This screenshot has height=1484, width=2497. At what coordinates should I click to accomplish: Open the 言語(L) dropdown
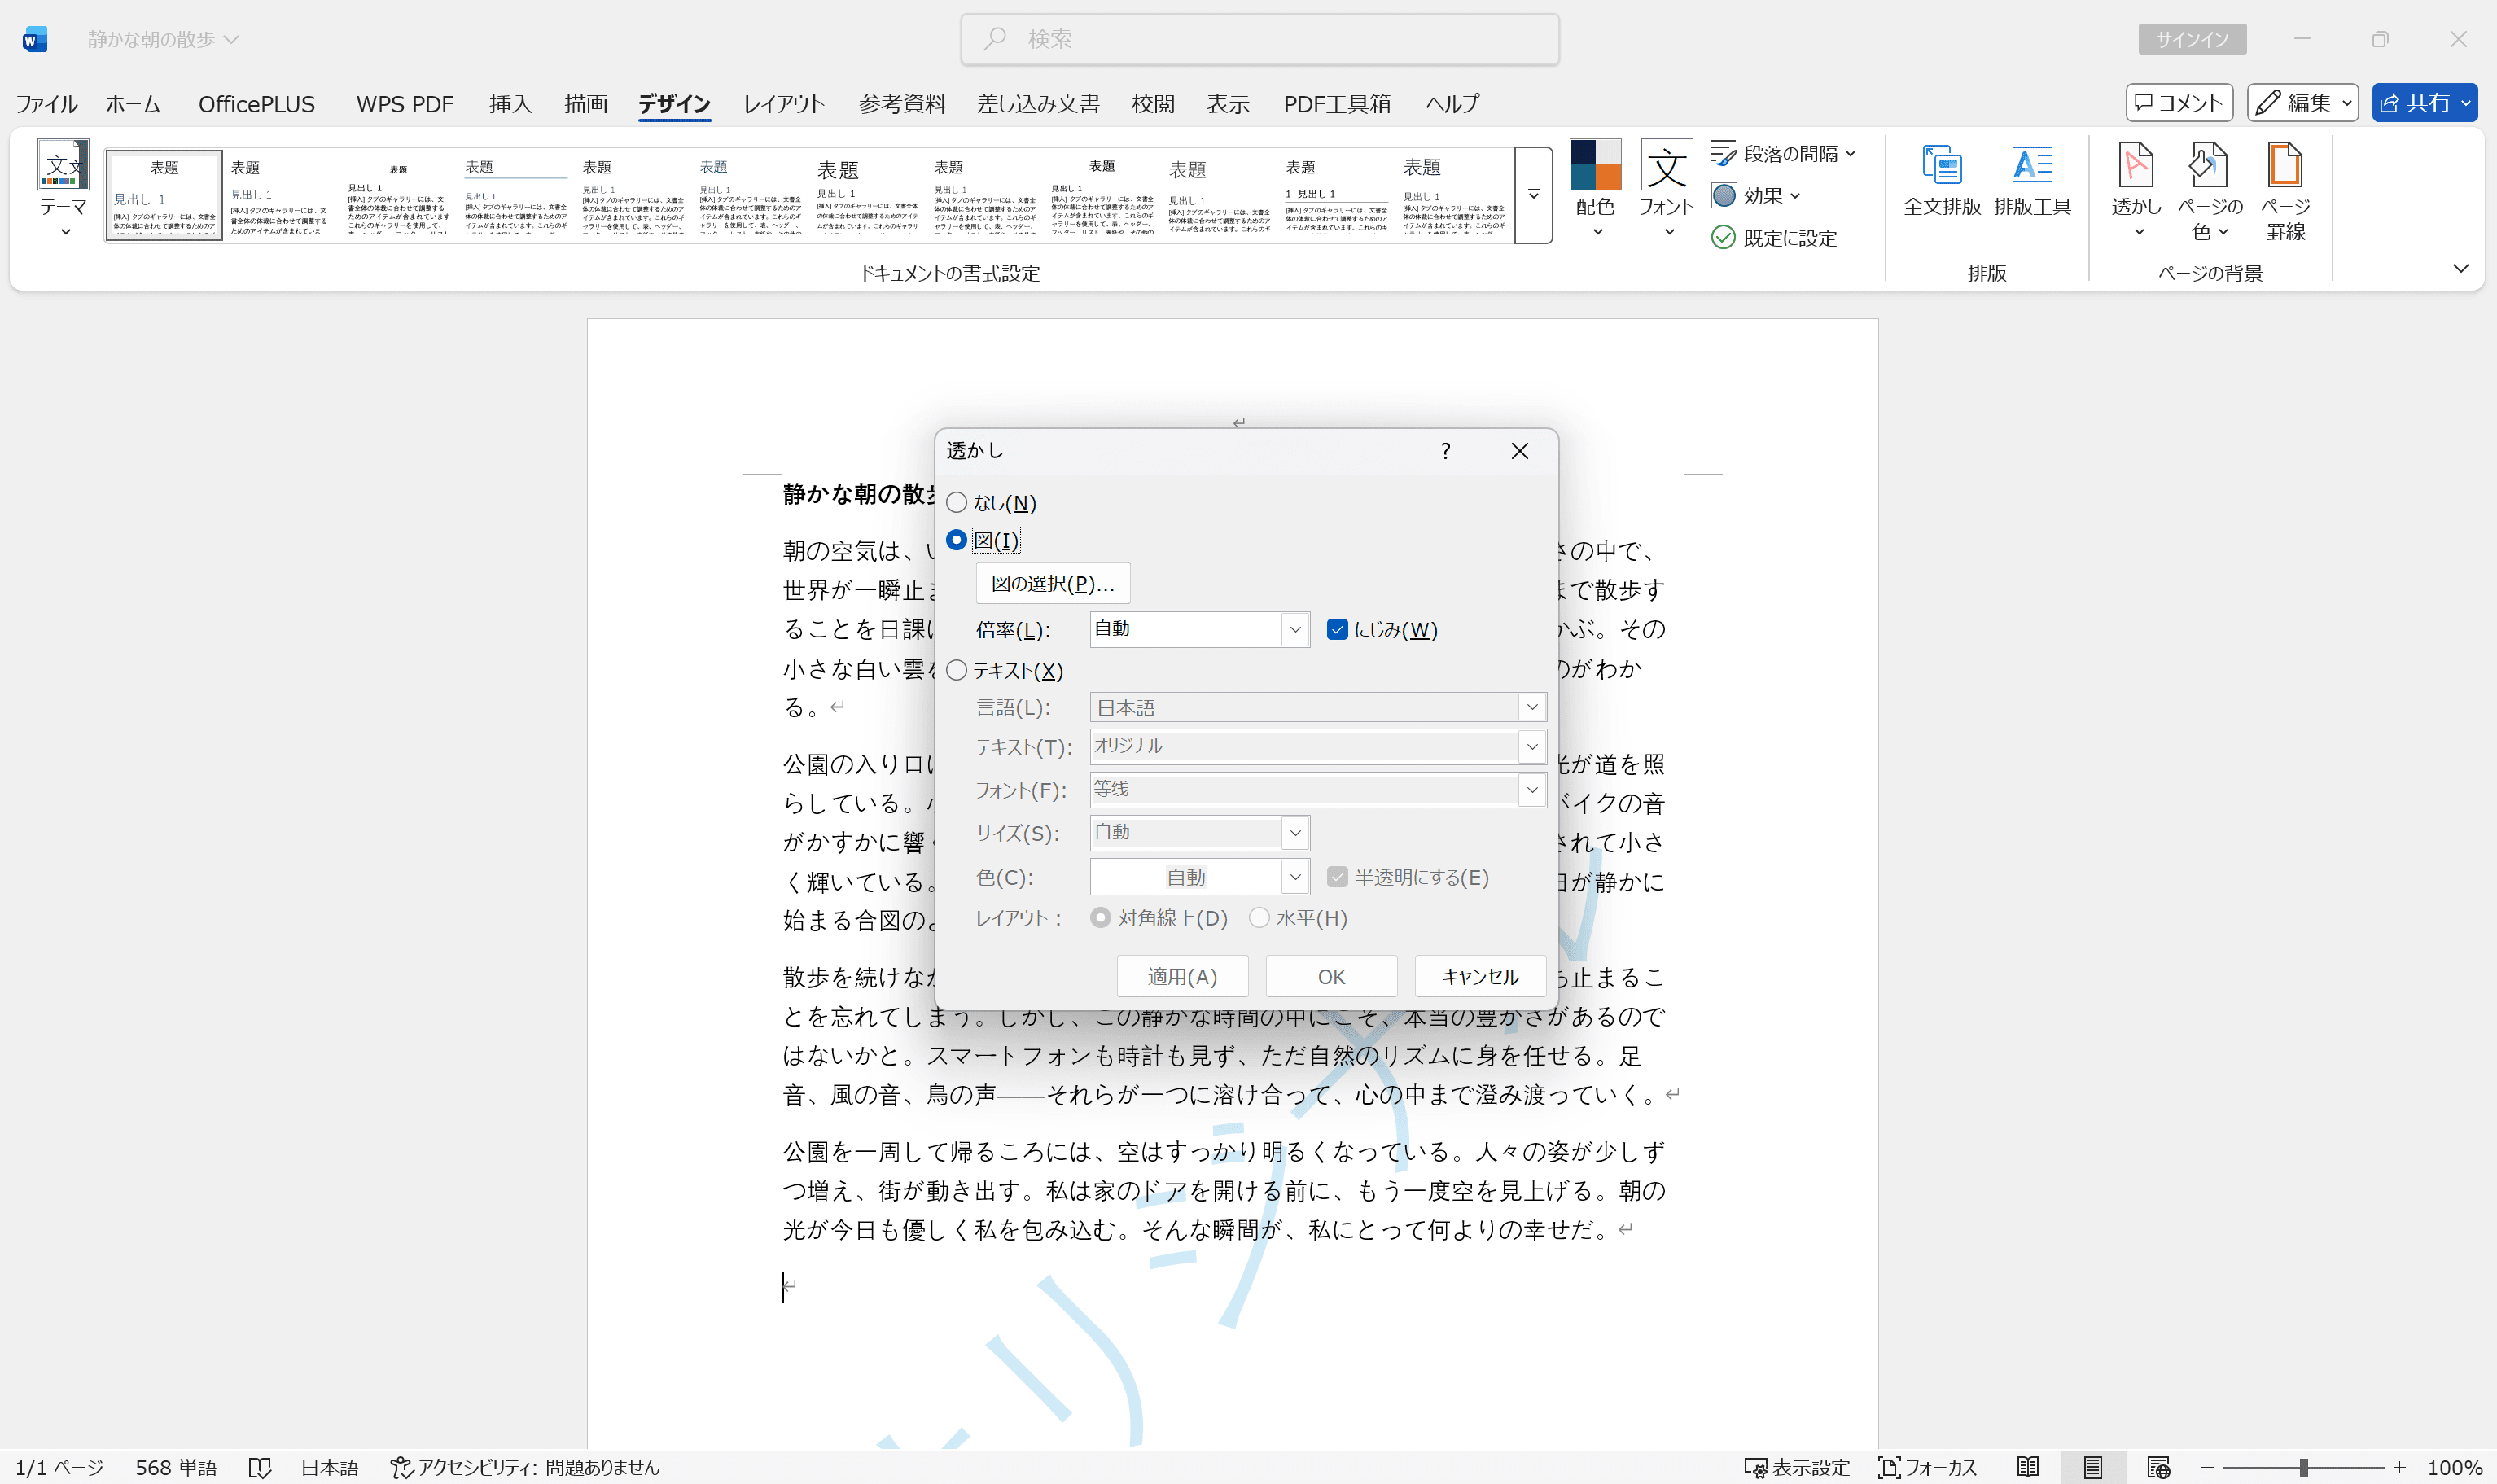coord(1531,707)
